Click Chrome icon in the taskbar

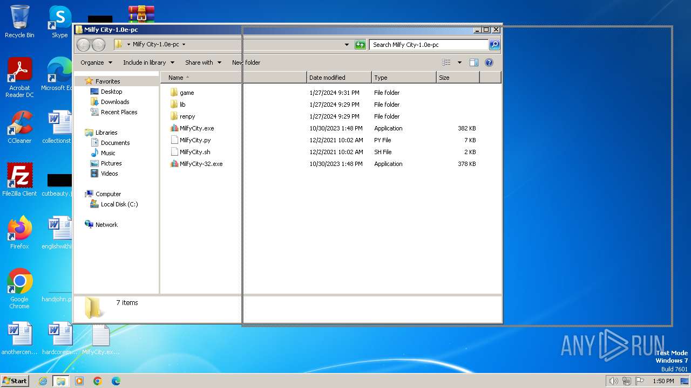(98, 381)
